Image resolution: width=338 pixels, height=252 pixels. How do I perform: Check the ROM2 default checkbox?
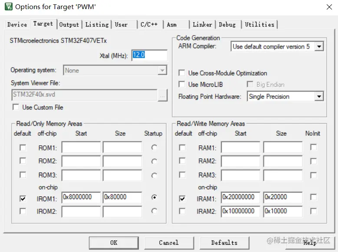tap(23, 161)
